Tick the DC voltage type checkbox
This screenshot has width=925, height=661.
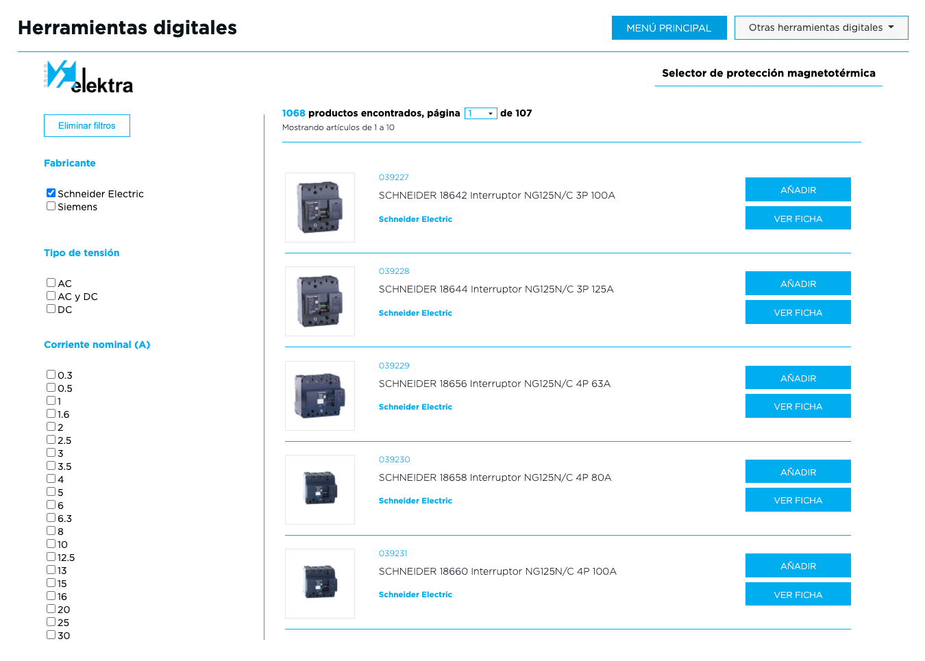(51, 309)
